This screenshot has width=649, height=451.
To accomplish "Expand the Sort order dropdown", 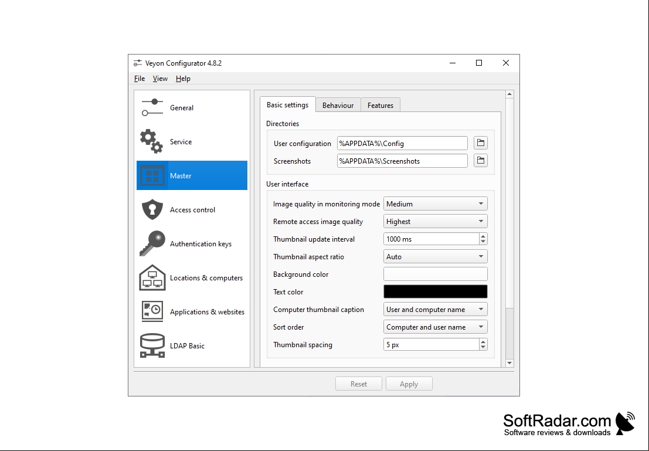I will pyautogui.click(x=436, y=327).
